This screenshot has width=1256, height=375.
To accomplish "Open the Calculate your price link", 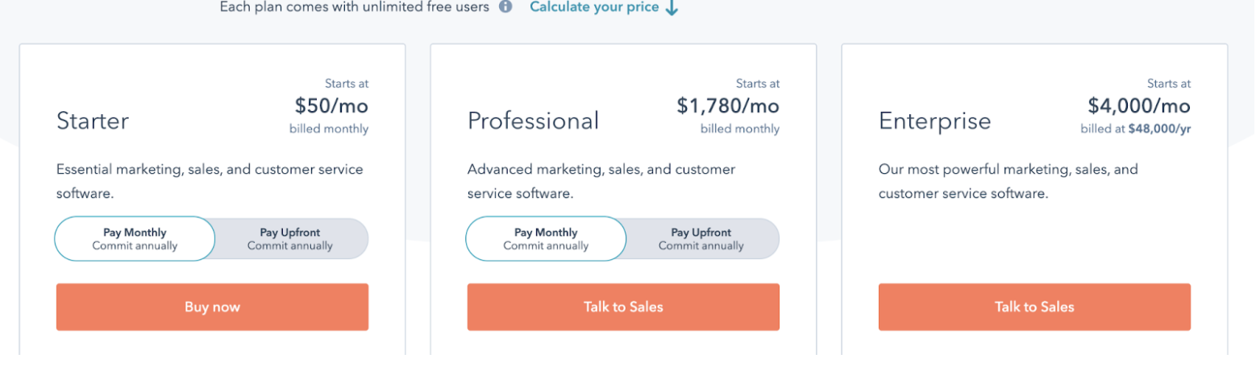I will coord(594,7).
